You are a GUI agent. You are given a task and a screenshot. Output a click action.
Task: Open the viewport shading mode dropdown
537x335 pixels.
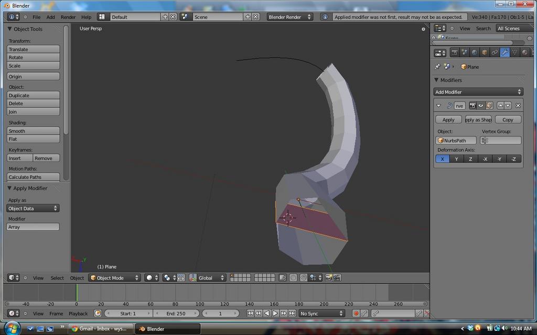coord(152,278)
